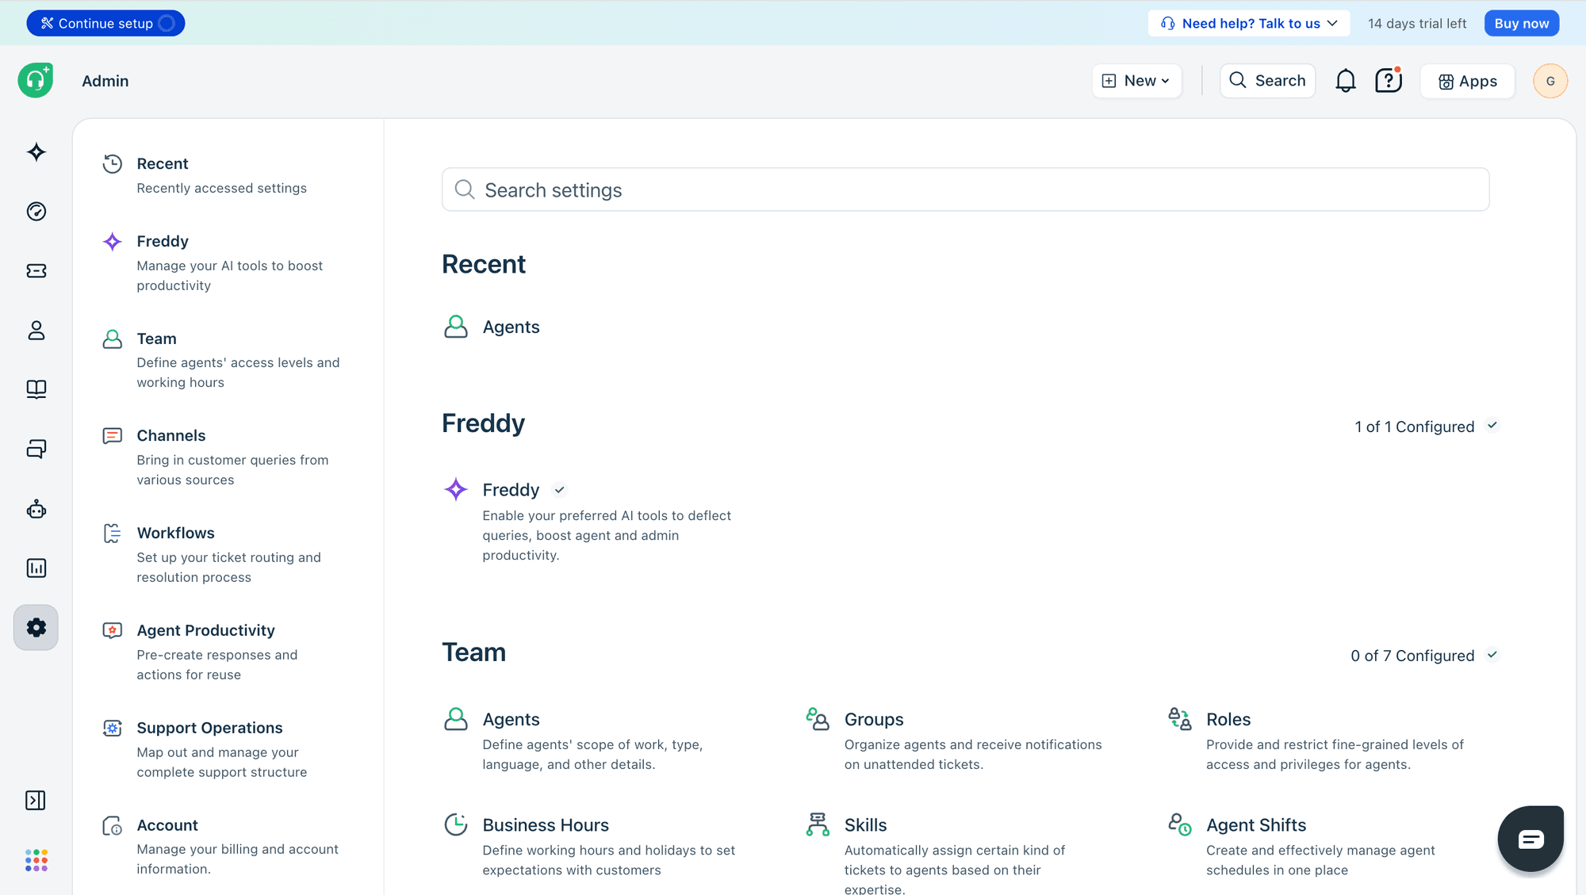Open the Freddy link in Freddy section
Image resolution: width=1586 pixels, height=895 pixels.
(x=511, y=490)
